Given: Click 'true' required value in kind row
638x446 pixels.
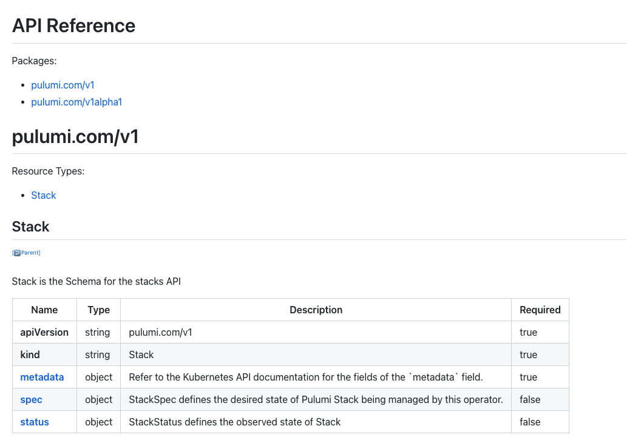Looking at the screenshot, I should (528, 354).
